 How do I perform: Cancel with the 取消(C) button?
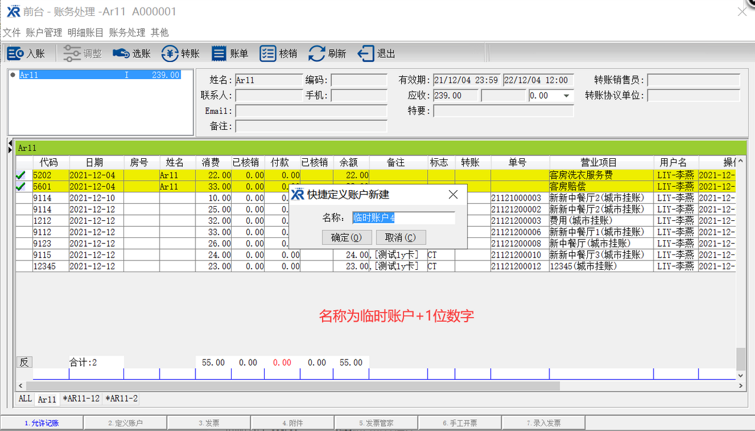point(401,237)
